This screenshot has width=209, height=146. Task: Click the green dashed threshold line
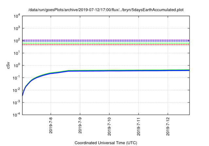coord(106,43)
